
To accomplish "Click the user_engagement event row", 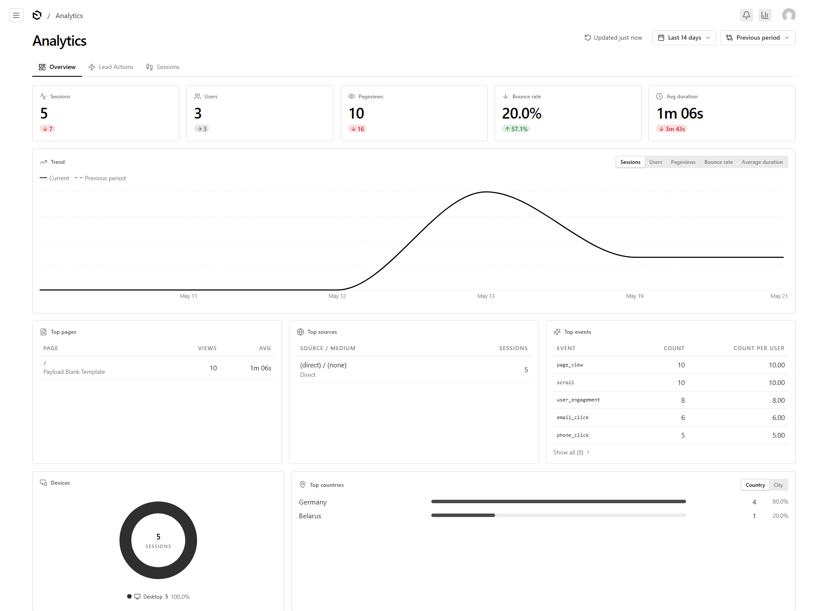I will (671, 400).
